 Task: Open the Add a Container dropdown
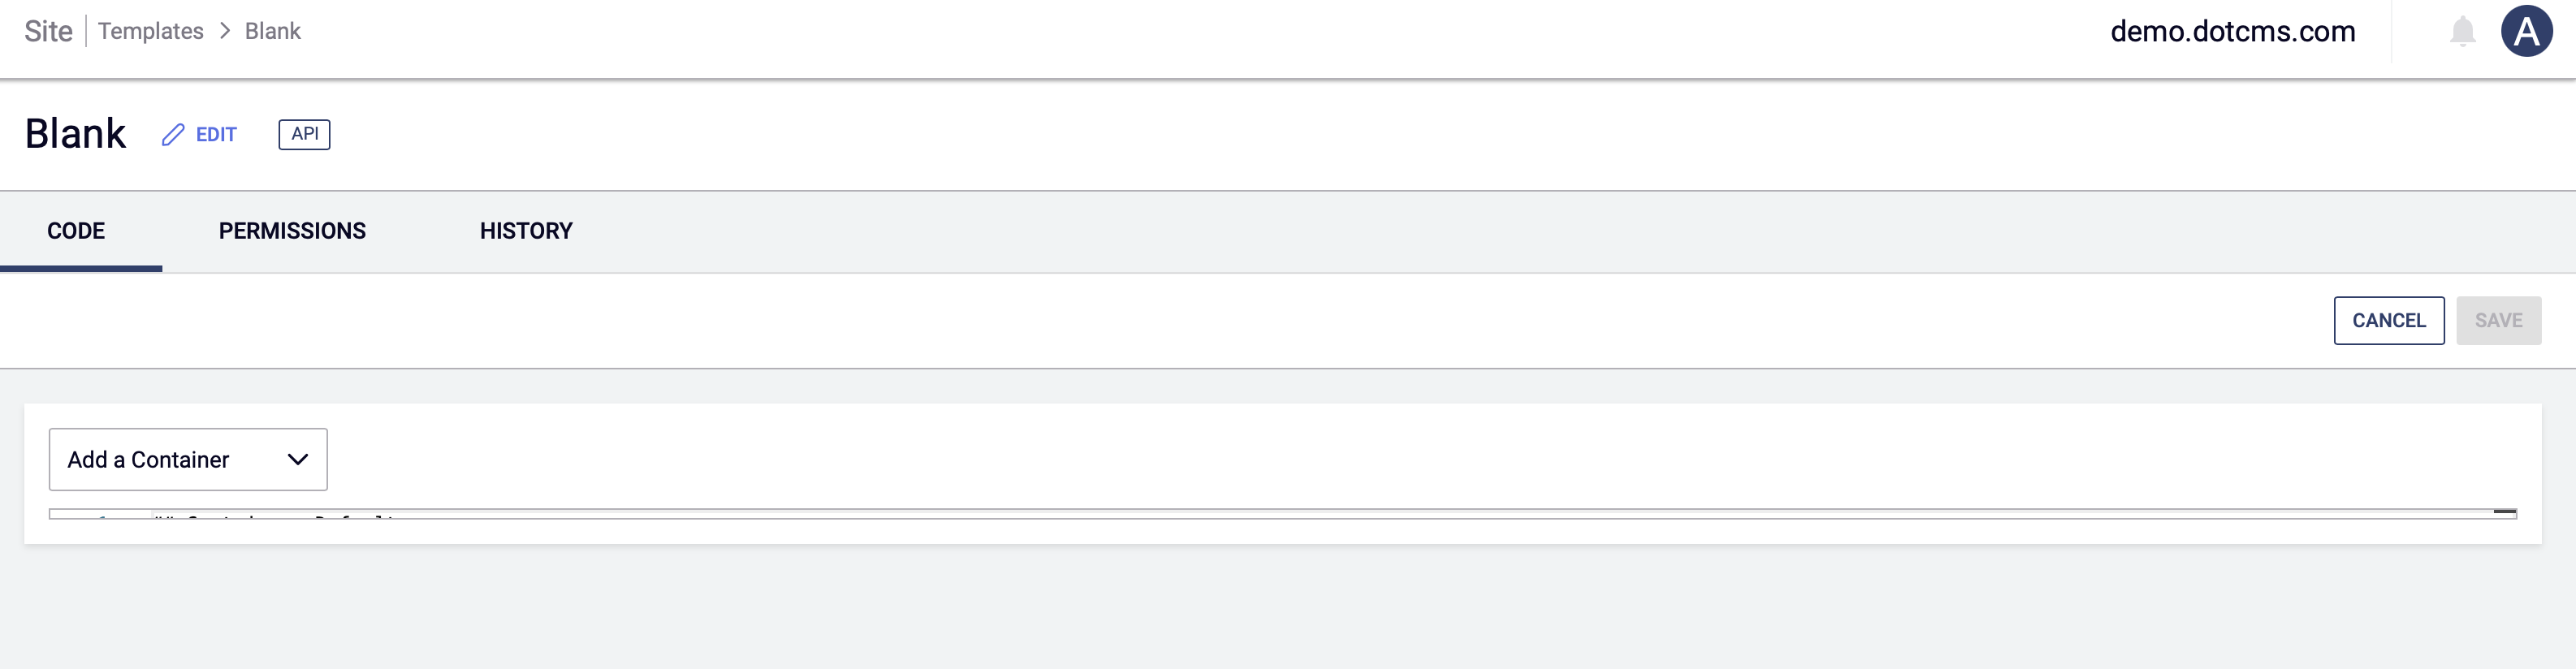[187, 459]
